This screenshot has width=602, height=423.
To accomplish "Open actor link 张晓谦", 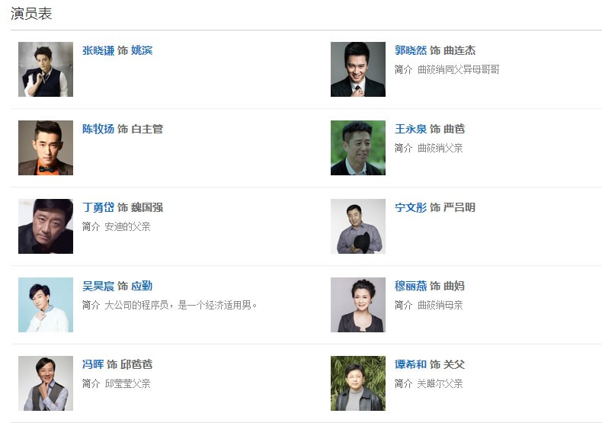I will tap(98, 50).
